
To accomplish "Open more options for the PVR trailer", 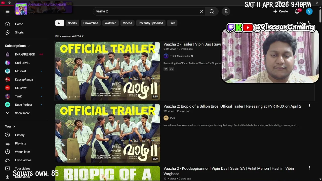I will 309,106.
